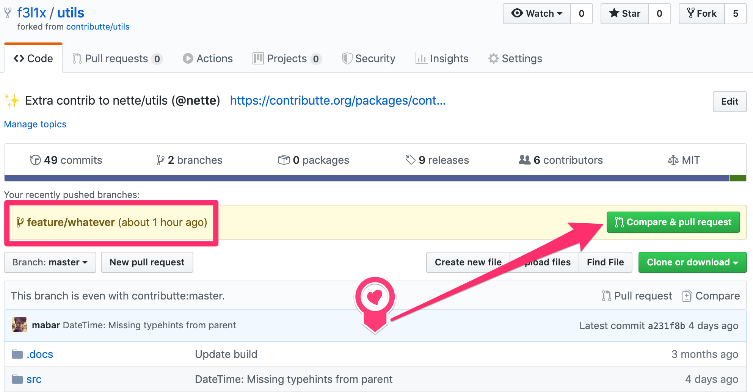
Task: View the 6 contributors list
Action: click(561, 160)
